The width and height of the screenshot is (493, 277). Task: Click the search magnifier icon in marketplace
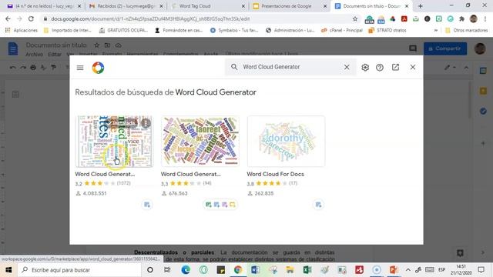[x=234, y=67]
